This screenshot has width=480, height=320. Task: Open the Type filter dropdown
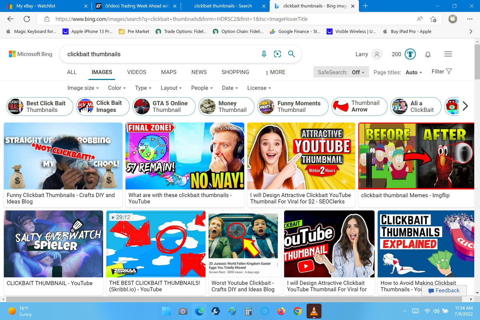(143, 88)
